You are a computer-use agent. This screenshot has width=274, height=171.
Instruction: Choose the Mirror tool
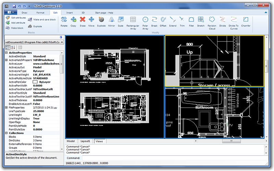tap(111, 22)
